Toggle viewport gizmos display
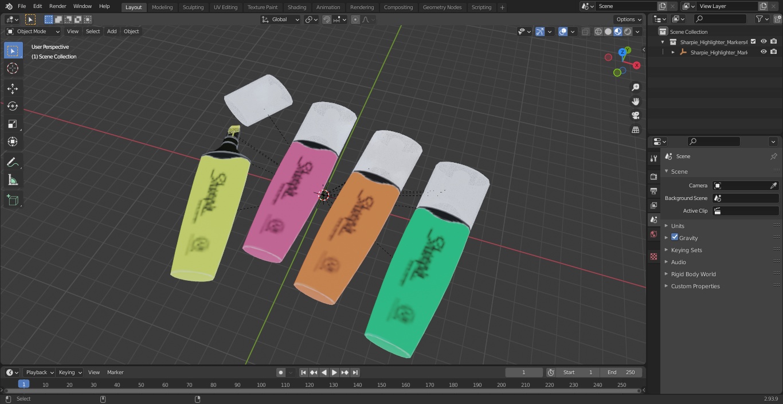This screenshot has height=404, width=783. (540, 32)
